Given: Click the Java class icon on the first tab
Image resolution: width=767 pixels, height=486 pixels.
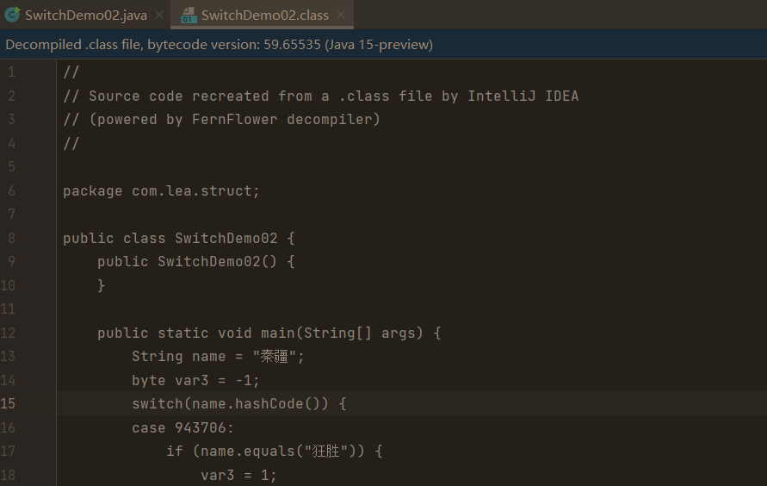Looking at the screenshot, I should 12,15.
